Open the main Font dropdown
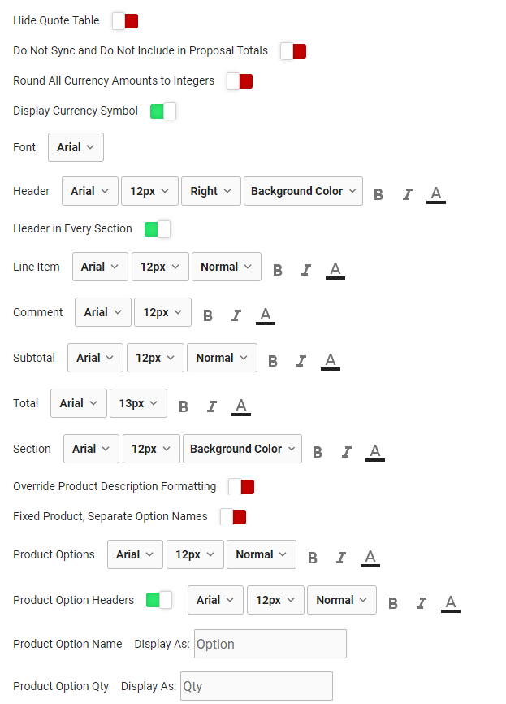This screenshot has height=704, width=506. [76, 147]
